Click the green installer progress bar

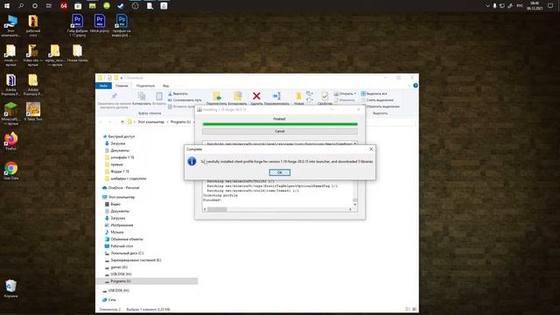pos(280,124)
